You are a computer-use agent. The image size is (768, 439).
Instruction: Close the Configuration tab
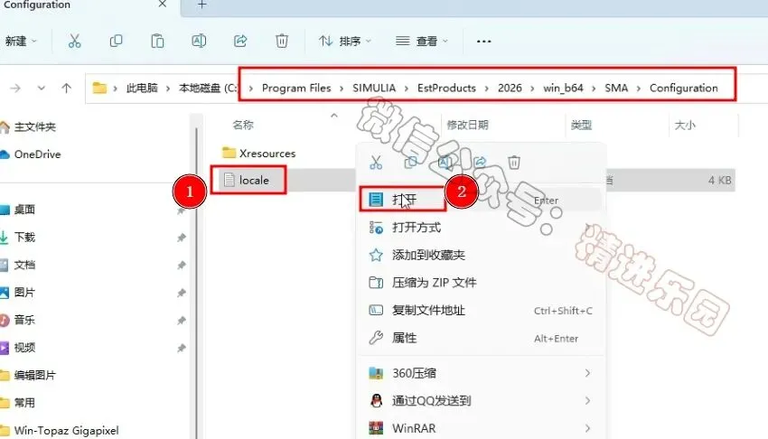(163, 5)
